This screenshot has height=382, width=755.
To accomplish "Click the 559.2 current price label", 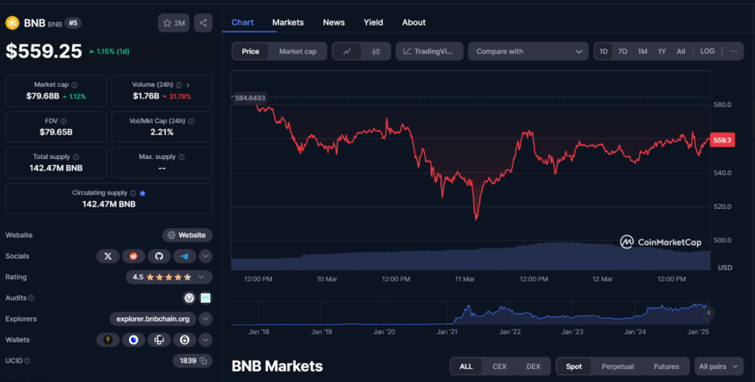I will click(723, 141).
